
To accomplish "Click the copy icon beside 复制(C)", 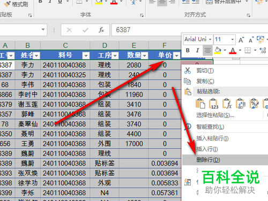I will coord(188,81).
